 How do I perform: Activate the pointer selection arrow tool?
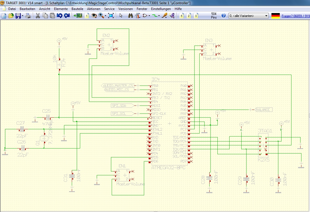tap(121, 16)
